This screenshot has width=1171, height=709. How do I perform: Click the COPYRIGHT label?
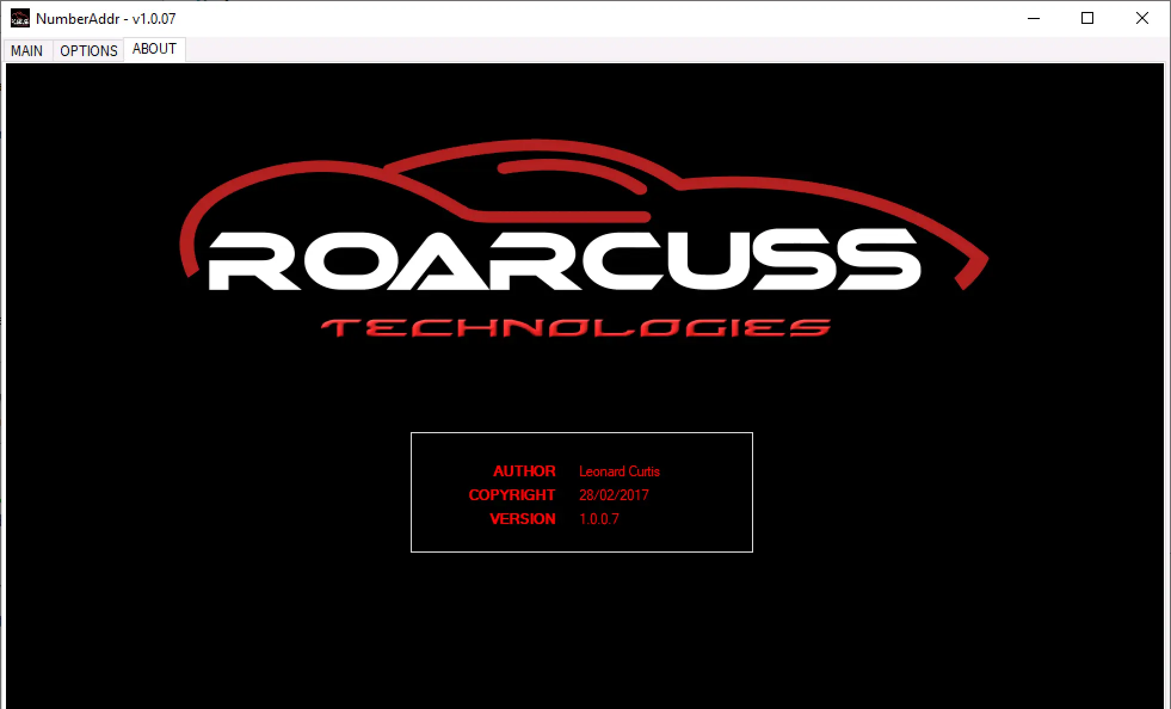[x=511, y=495]
